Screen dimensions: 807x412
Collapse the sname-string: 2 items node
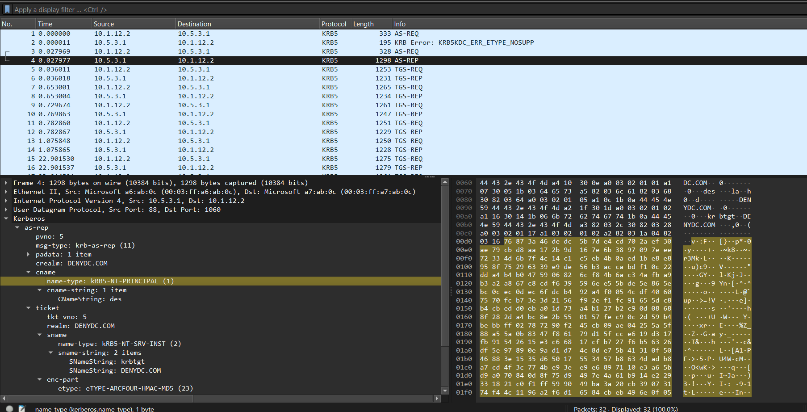click(50, 353)
